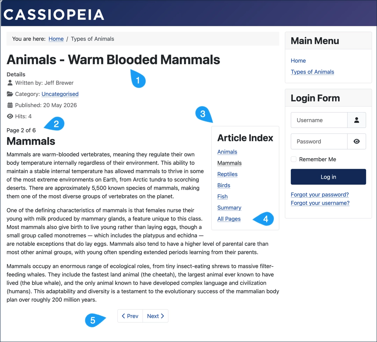Enable the Remember Me checkbox
377x342 pixels.
pyautogui.click(x=293, y=159)
